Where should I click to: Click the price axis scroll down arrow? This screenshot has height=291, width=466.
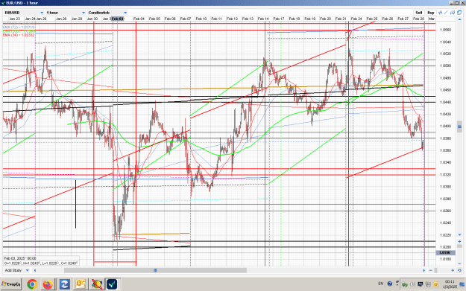tap(459, 234)
